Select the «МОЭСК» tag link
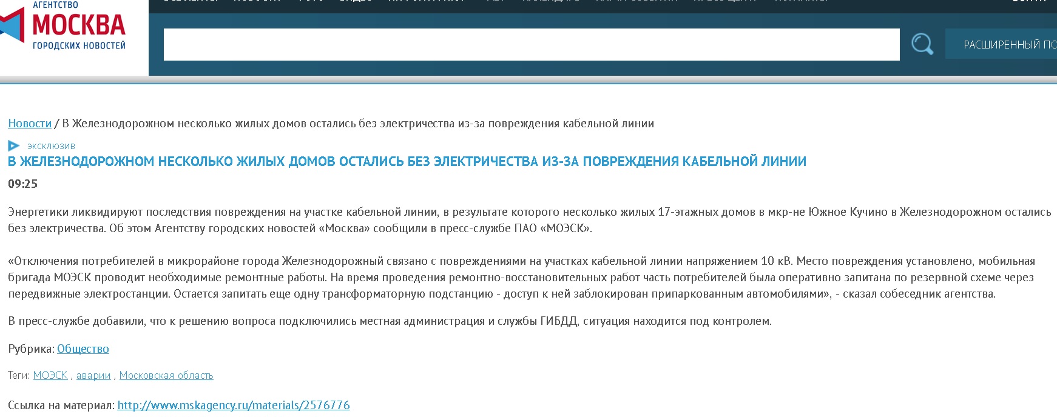Viewport: 1057px width, 417px height. (x=50, y=376)
